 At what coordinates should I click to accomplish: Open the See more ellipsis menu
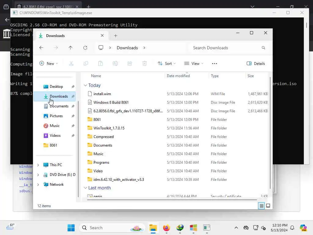[214, 64]
